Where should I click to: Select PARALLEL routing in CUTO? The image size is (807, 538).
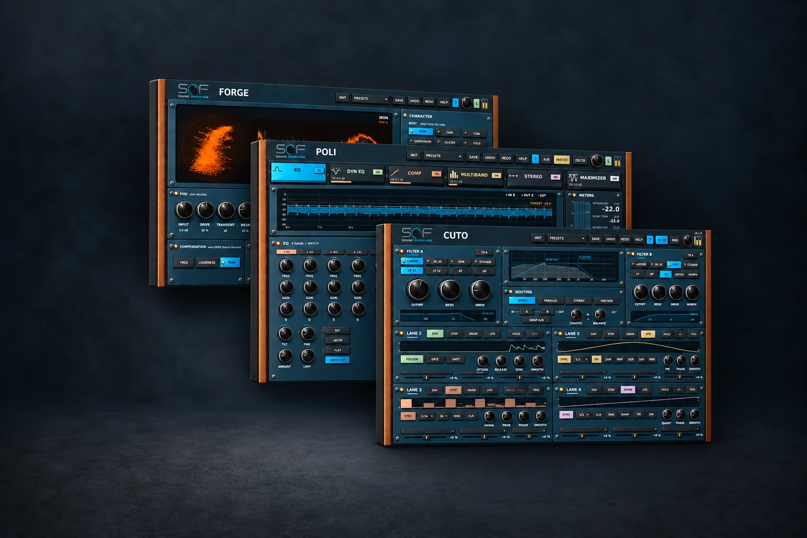coord(551,301)
